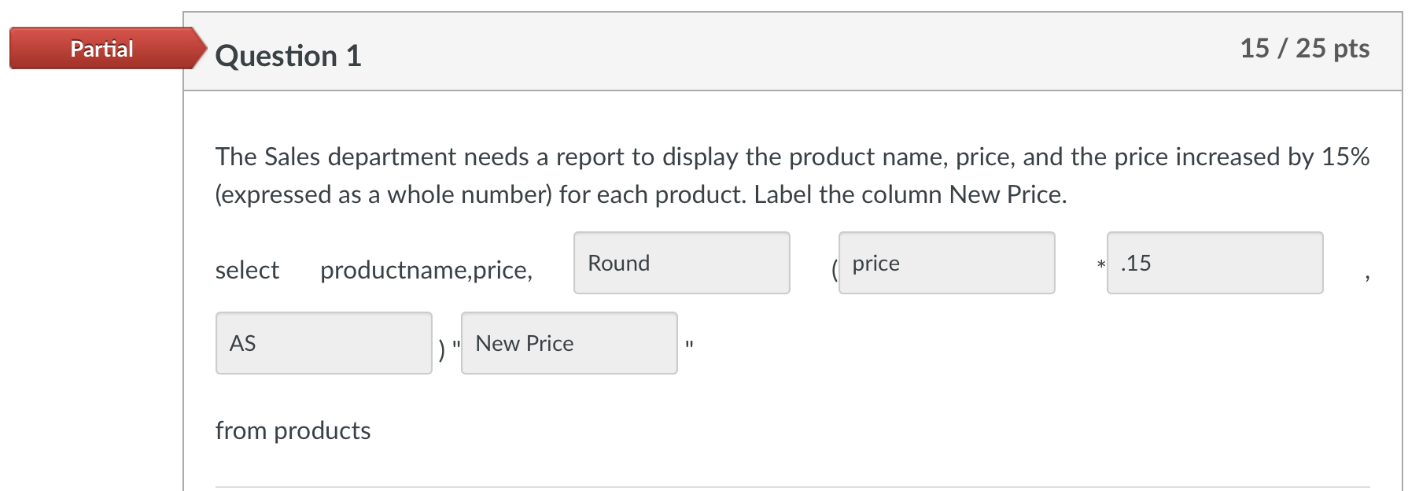The height and width of the screenshot is (491, 1408).
Task: Click the red Partial ribbon arrow tip
Action: [198, 48]
